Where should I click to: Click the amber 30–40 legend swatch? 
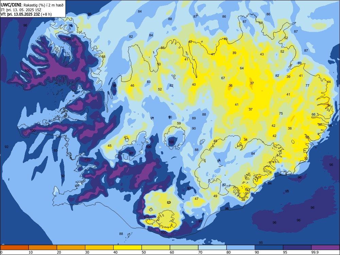click(x=99, y=248)
